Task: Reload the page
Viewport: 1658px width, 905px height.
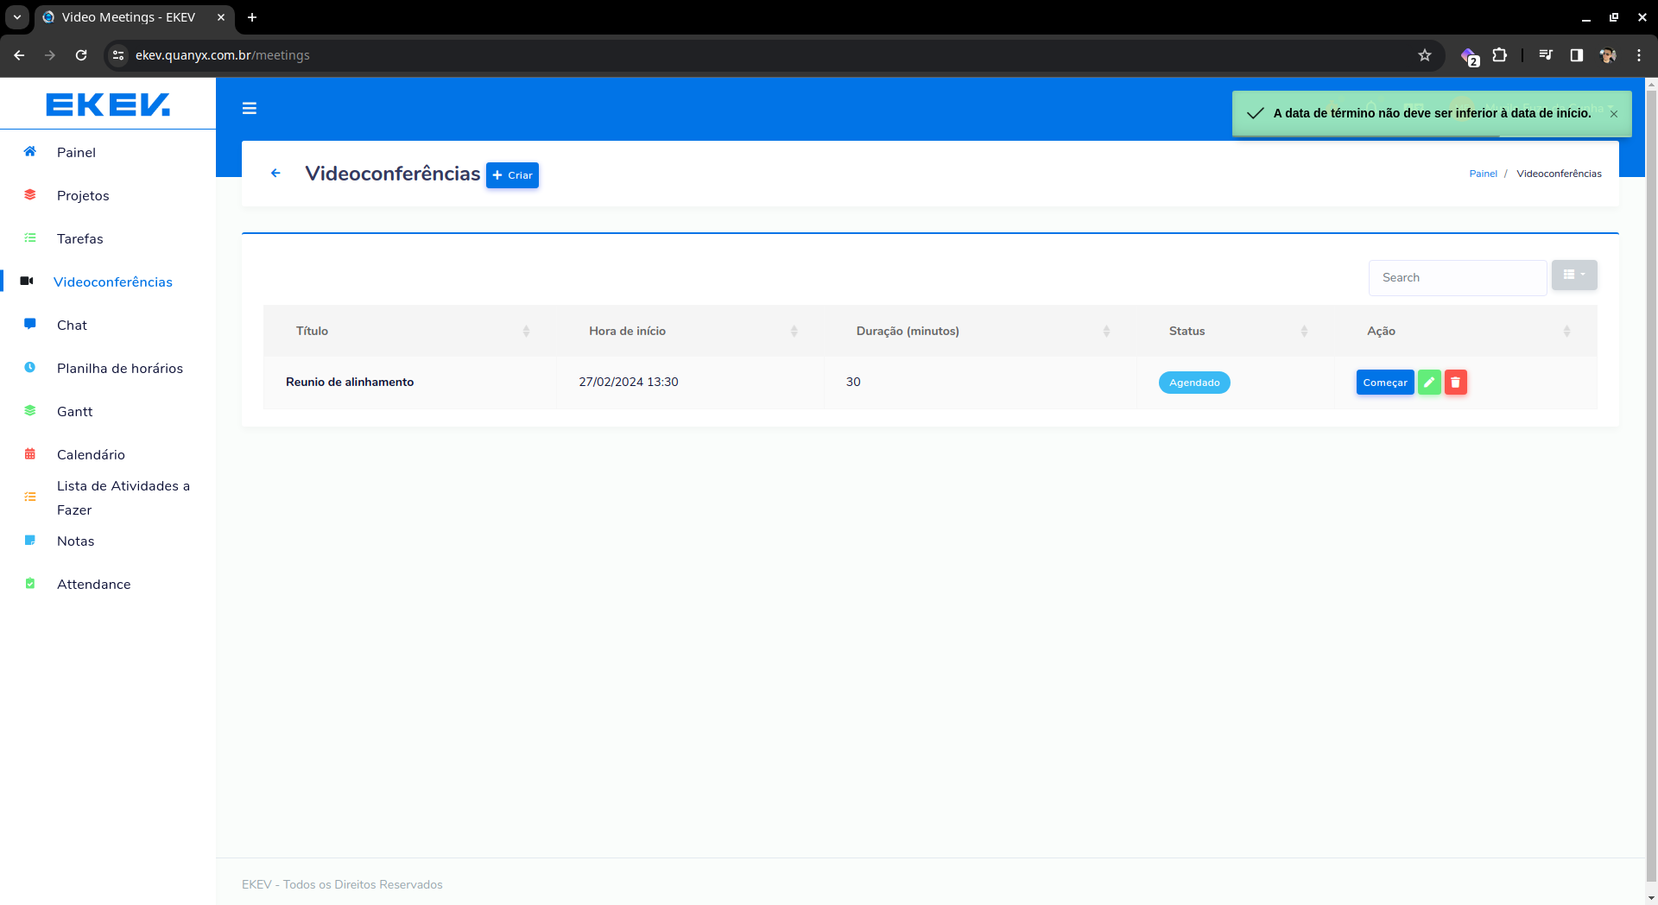Action: [x=81, y=55]
